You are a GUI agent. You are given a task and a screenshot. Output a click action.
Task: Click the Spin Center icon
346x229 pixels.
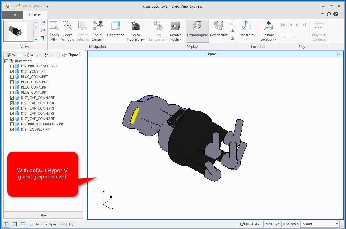click(98, 26)
